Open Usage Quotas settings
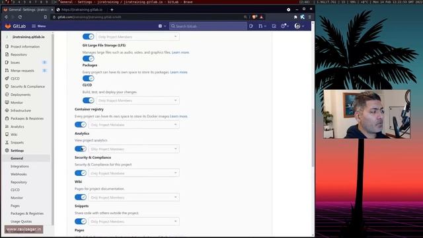Image resolution: width=423 pixels, height=238 pixels. point(21,221)
